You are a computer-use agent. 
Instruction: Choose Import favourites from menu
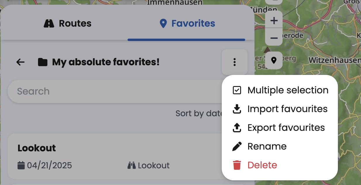coord(287,109)
